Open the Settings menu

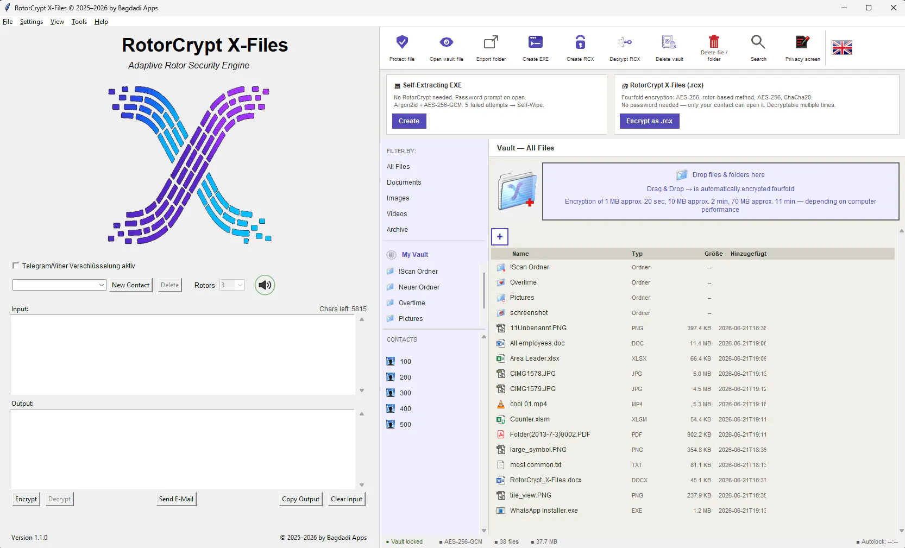pyautogui.click(x=32, y=22)
